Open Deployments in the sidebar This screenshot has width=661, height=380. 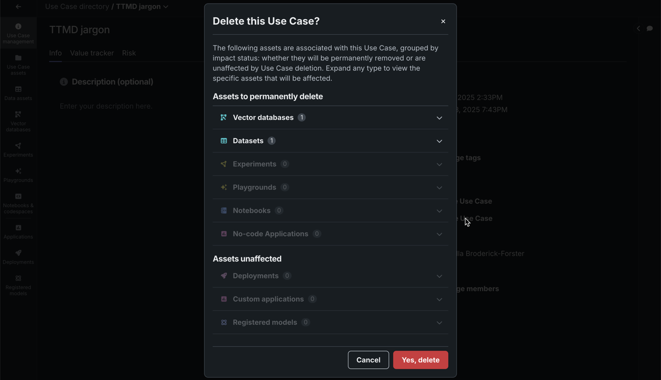18,257
